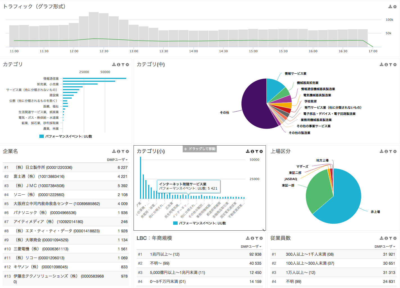Select 1兆円以上〜 (12) row
The width and height of the screenshot is (400, 288).
click(200, 254)
